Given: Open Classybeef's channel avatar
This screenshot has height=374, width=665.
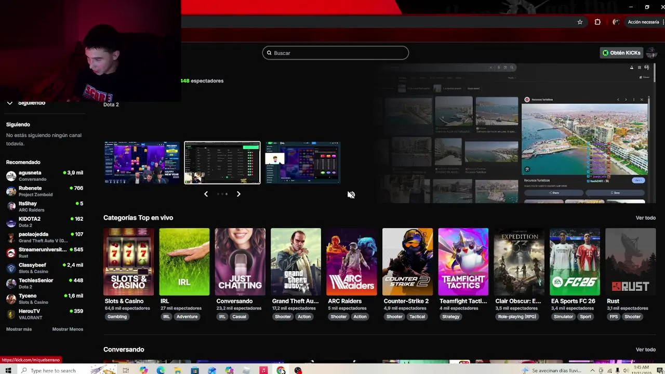Looking at the screenshot, I should pyautogui.click(x=11, y=268).
